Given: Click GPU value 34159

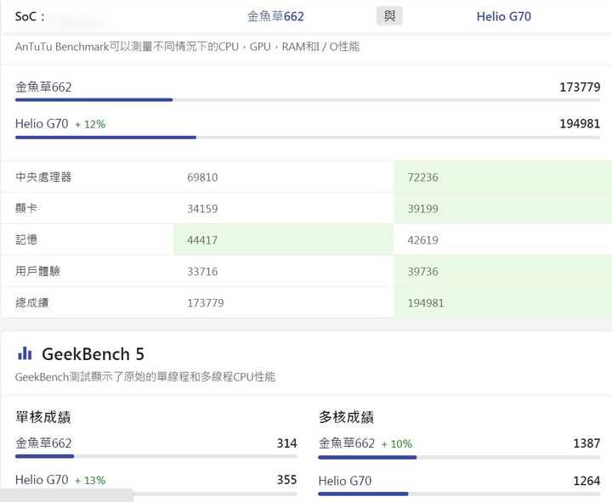Looking at the screenshot, I should 202,209.
